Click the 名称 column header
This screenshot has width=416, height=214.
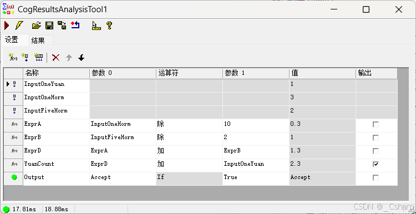(x=56, y=73)
